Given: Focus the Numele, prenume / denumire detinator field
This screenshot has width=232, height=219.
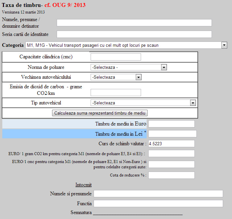Looking at the screenshot, I should click(134, 23).
